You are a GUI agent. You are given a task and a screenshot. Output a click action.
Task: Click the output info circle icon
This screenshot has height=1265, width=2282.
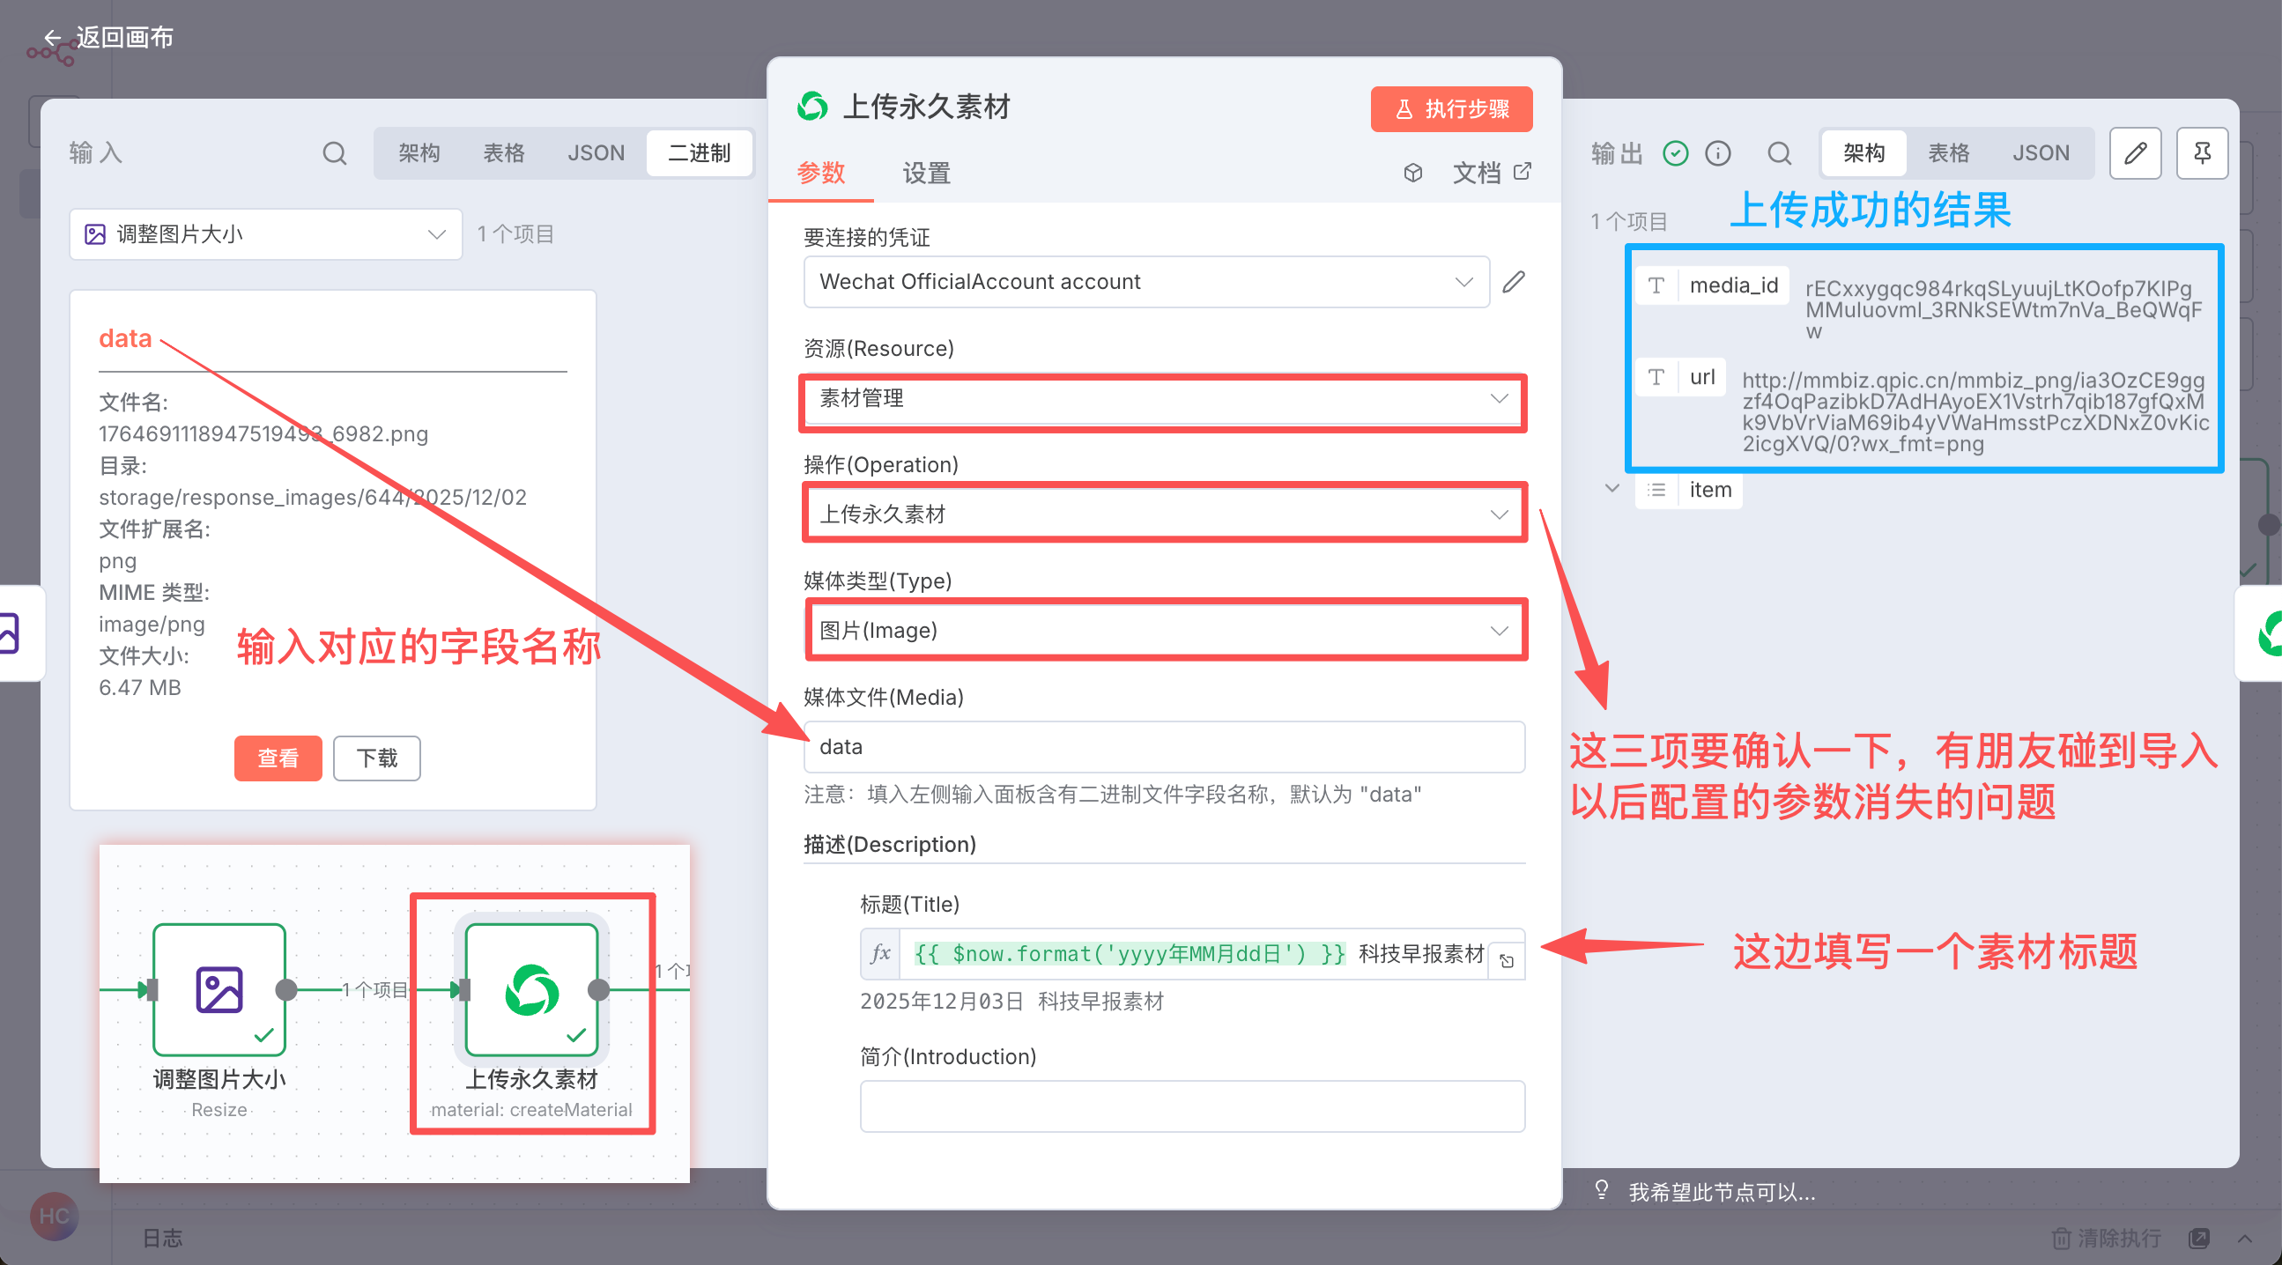(1718, 153)
